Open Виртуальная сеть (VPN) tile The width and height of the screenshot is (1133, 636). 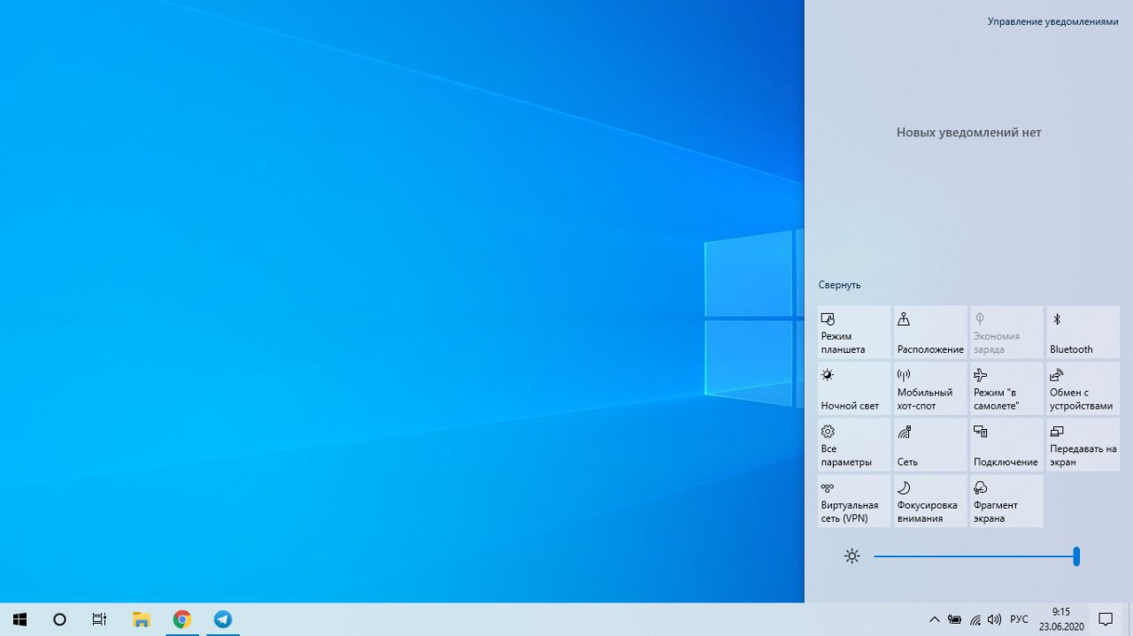[854, 501]
